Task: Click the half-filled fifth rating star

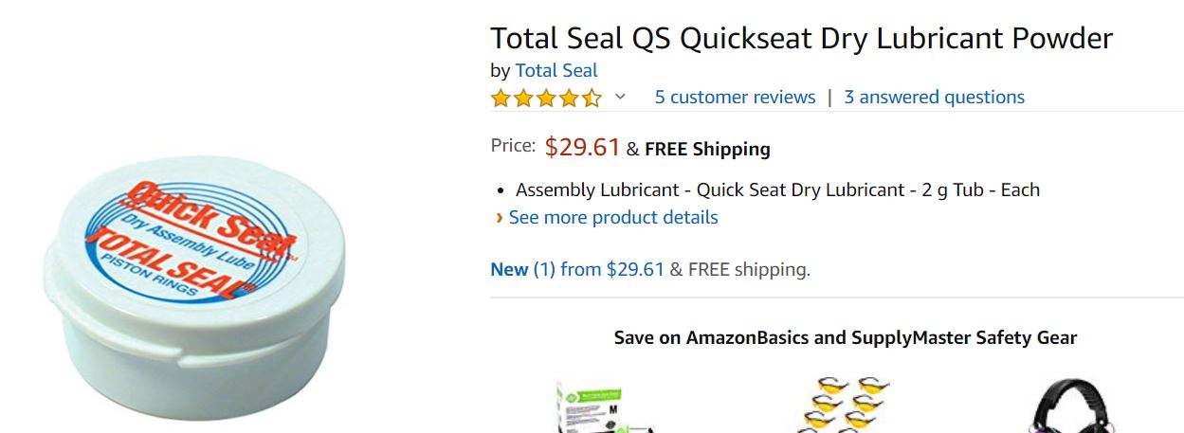Action: click(592, 98)
